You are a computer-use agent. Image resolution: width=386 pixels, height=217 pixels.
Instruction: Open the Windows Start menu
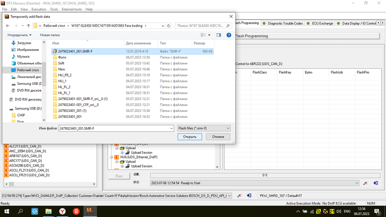[x=7, y=211]
